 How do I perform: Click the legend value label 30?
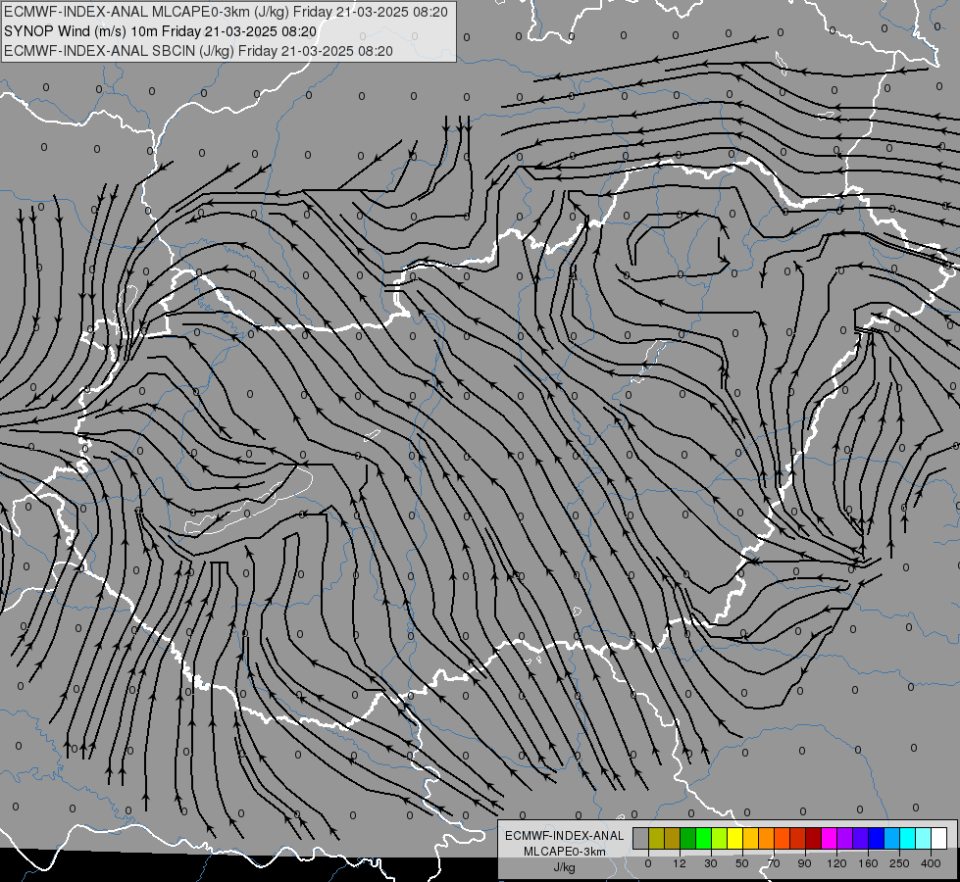point(711,863)
